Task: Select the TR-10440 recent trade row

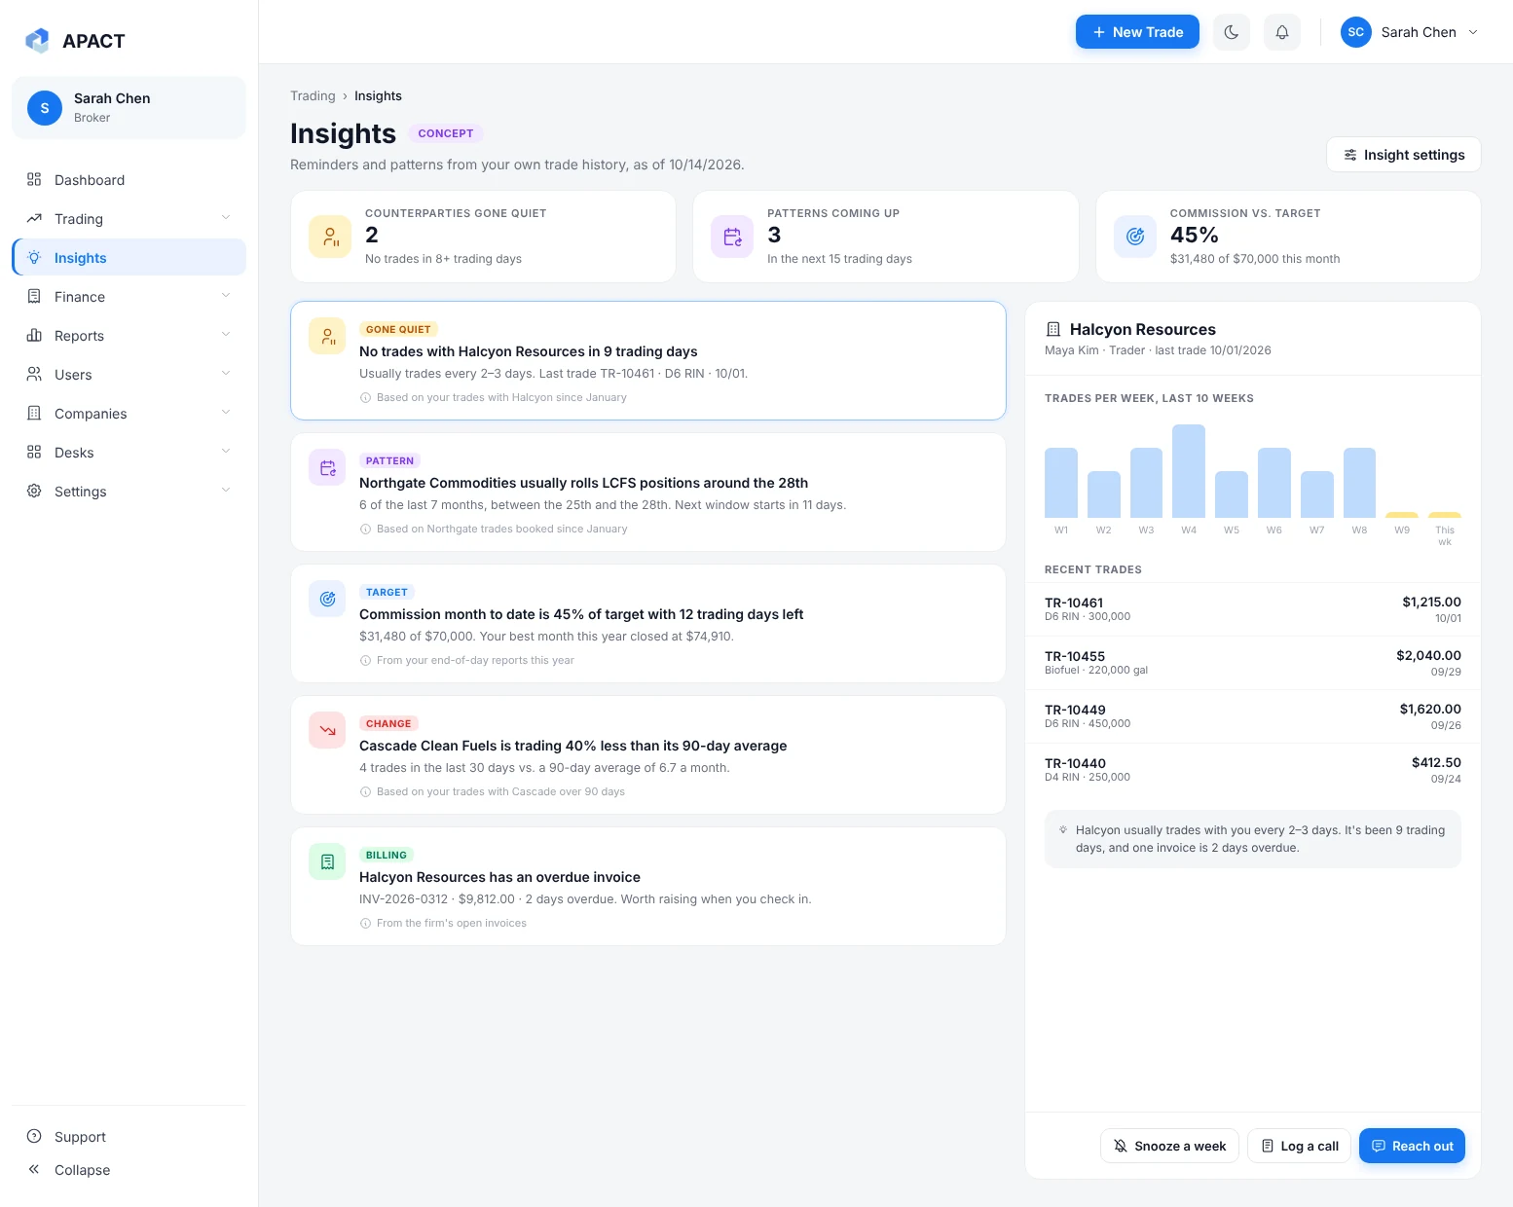Action: (x=1253, y=770)
